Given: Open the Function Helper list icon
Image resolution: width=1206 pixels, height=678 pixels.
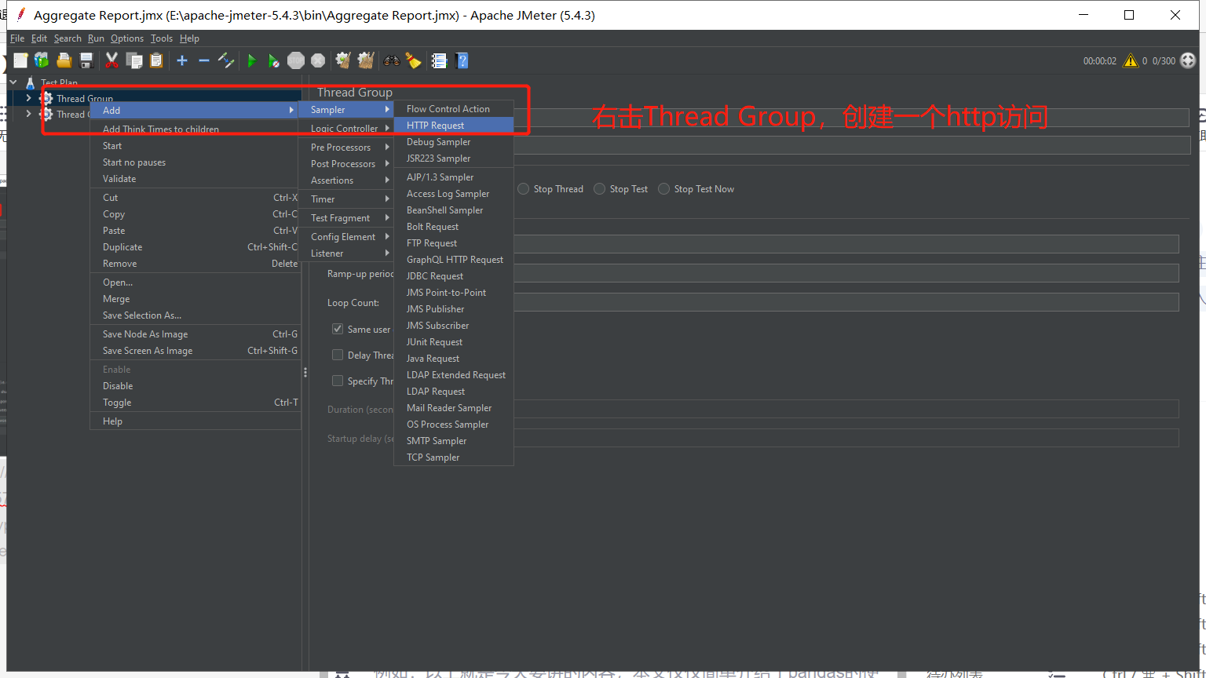Looking at the screenshot, I should [439, 60].
